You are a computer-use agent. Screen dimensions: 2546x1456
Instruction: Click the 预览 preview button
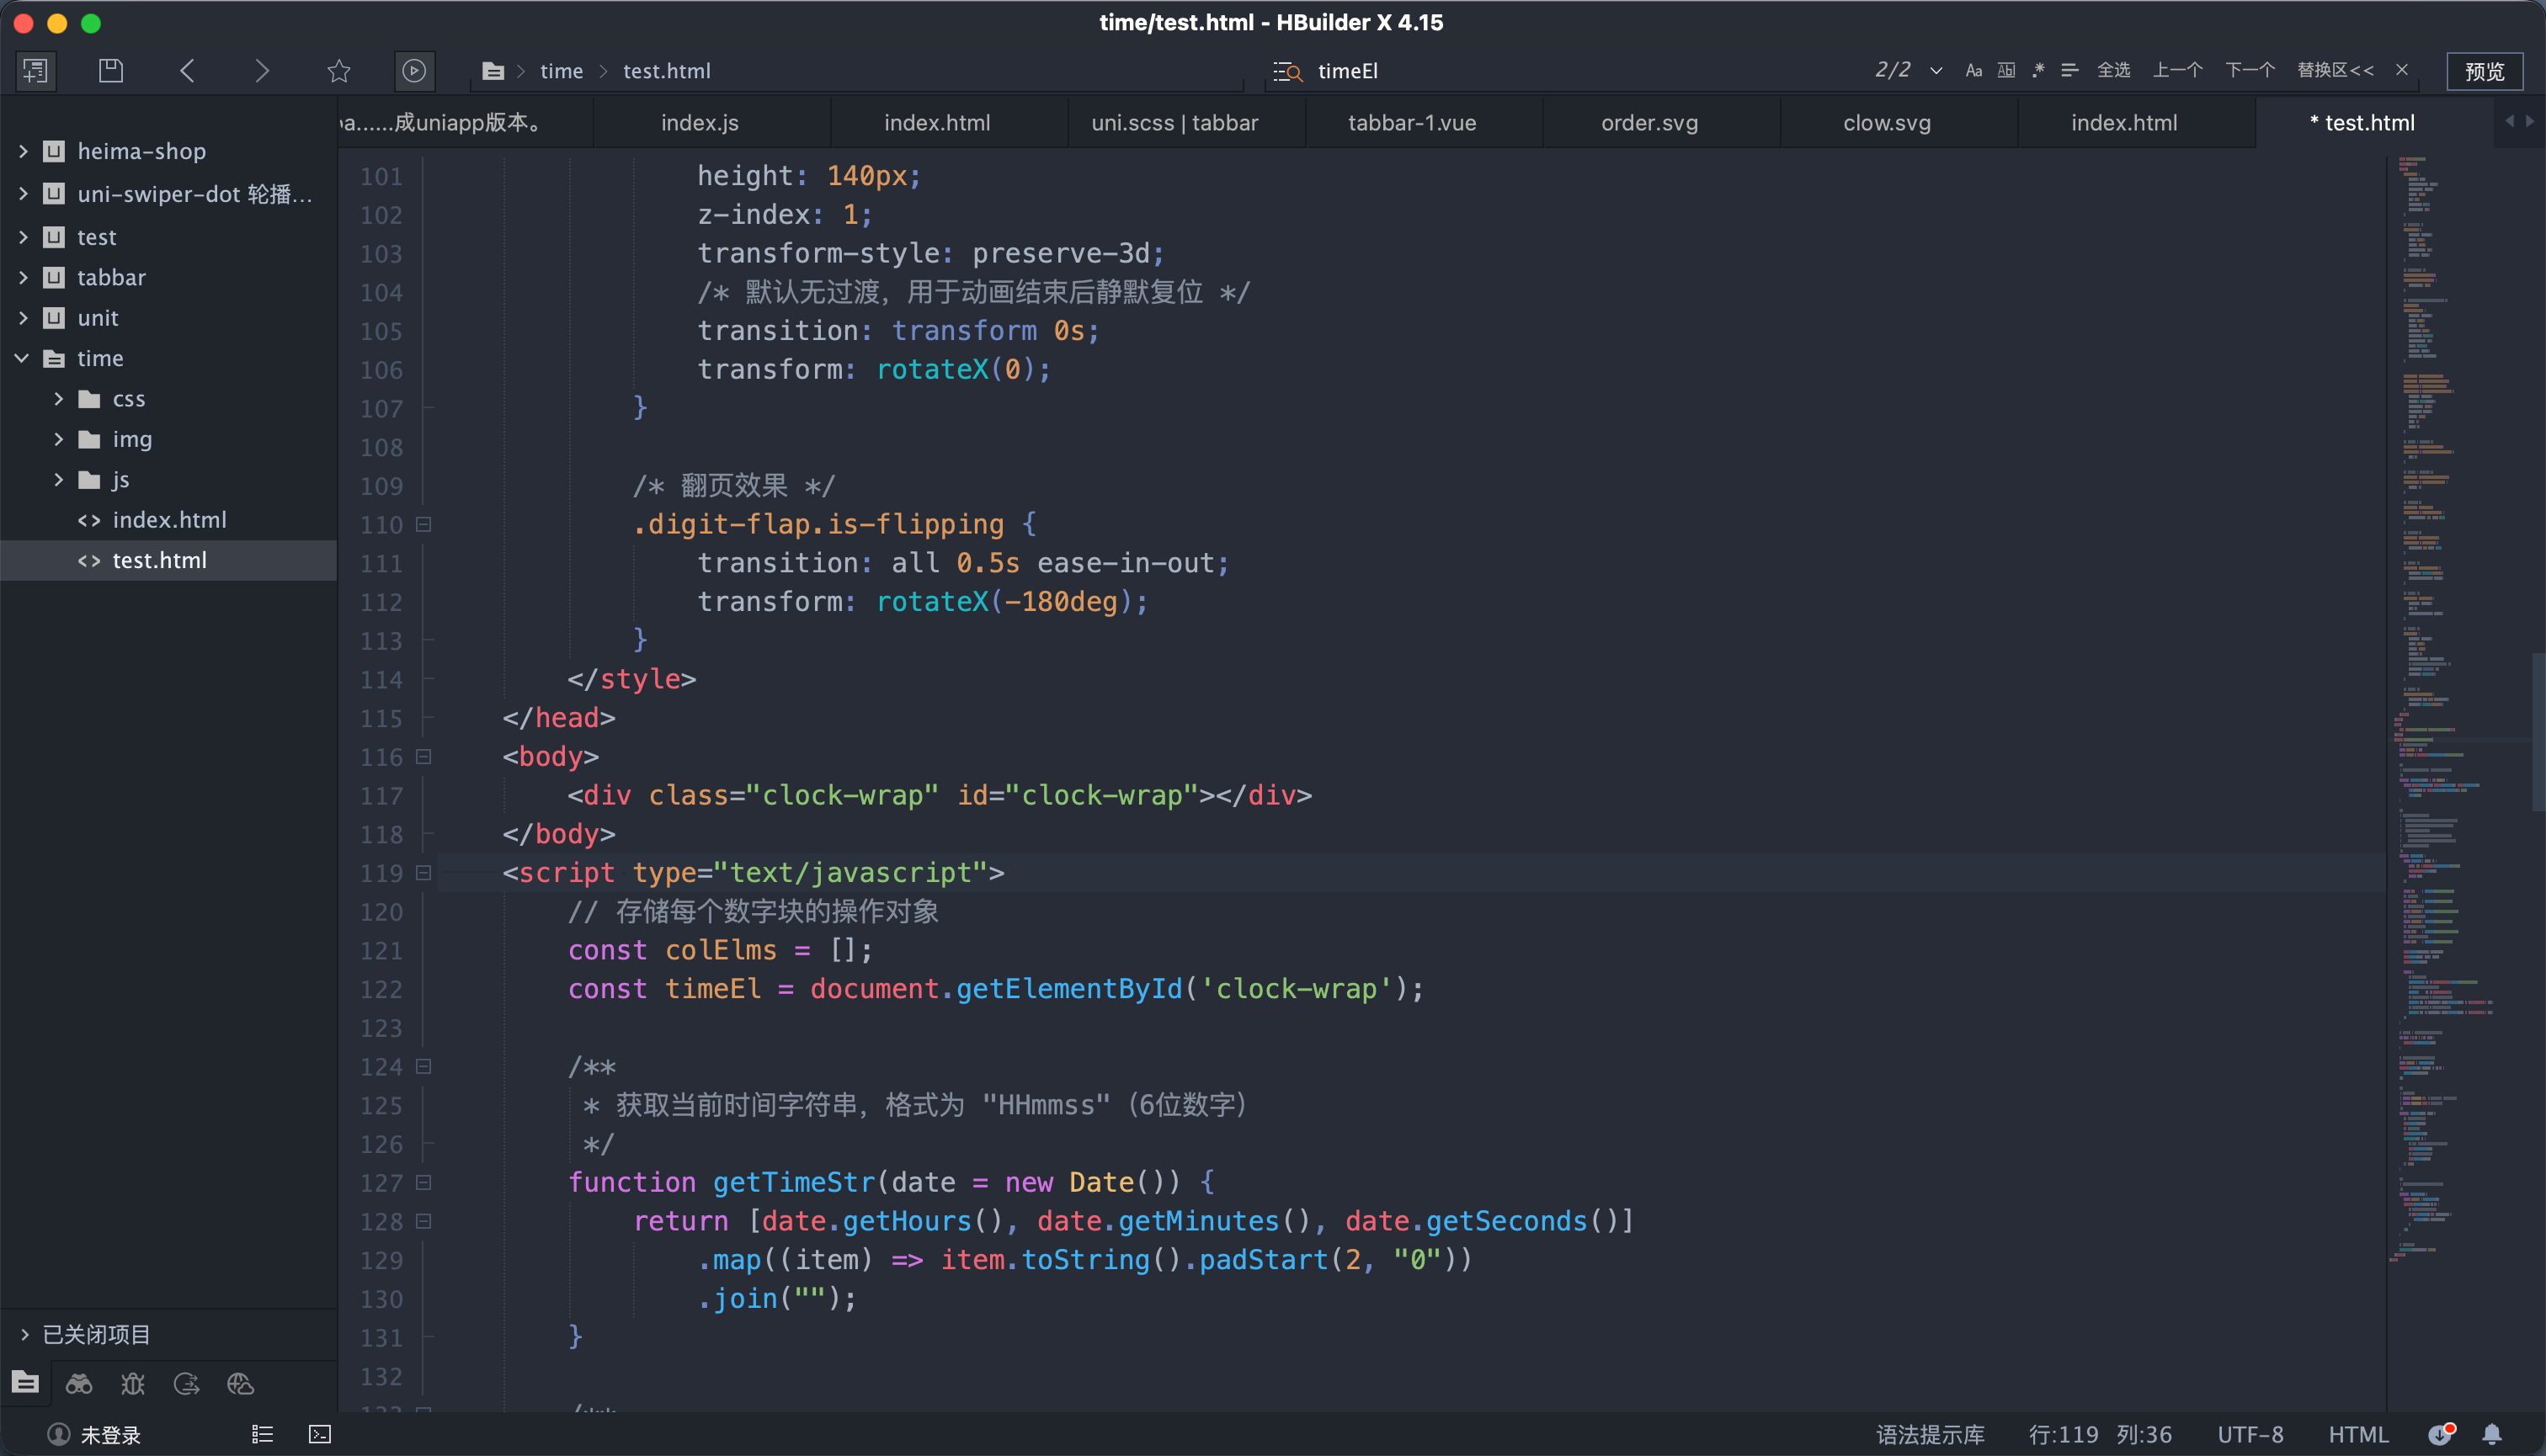pos(2484,71)
